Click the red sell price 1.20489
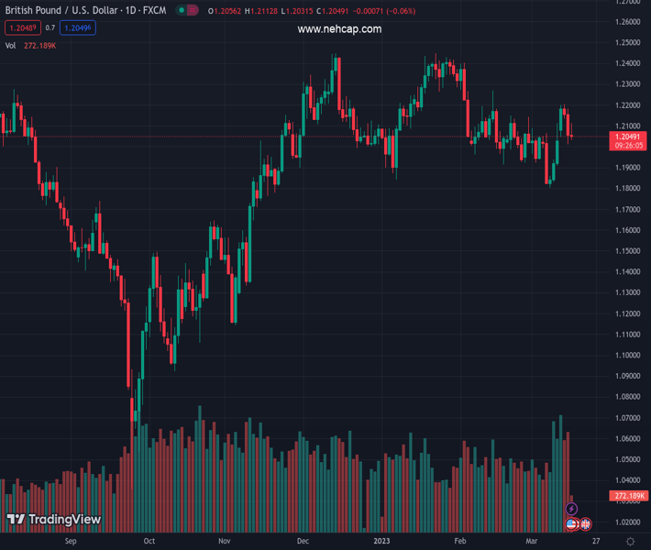 (x=21, y=28)
